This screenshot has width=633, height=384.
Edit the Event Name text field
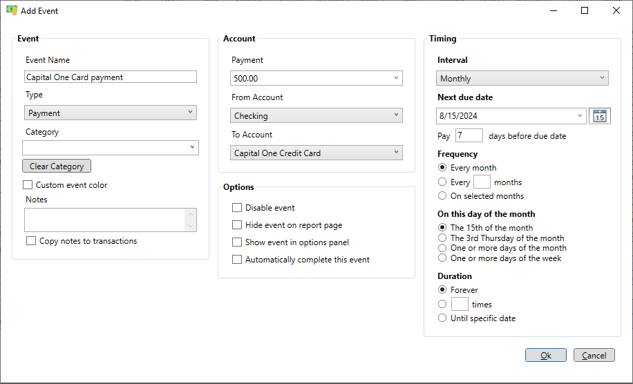point(110,77)
